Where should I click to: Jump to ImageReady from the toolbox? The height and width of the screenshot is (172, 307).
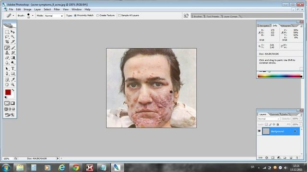(10, 115)
